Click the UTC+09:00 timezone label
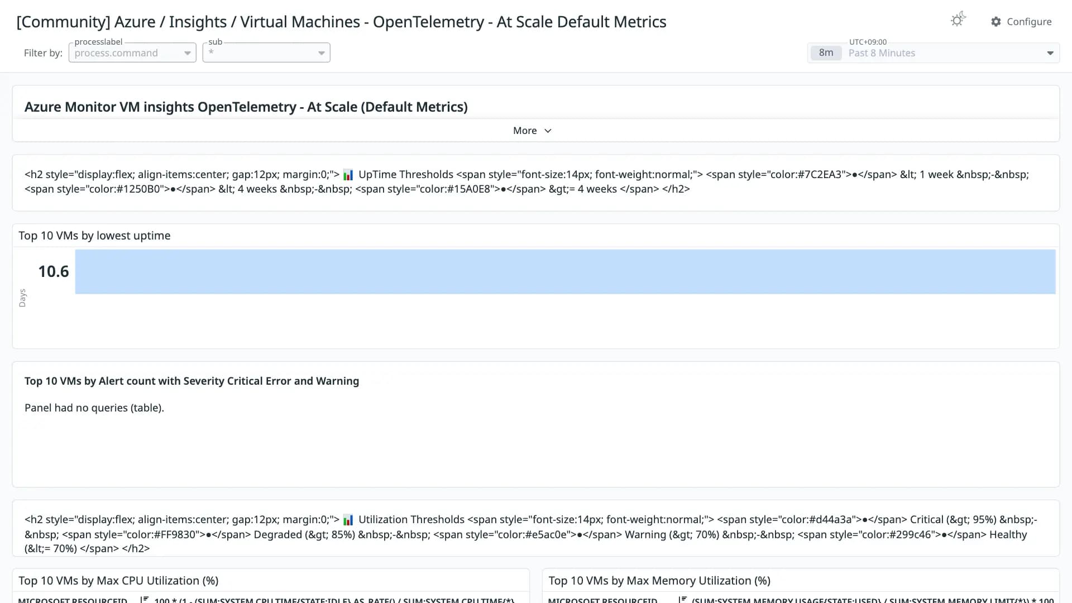The height and width of the screenshot is (603, 1072). coord(868,42)
